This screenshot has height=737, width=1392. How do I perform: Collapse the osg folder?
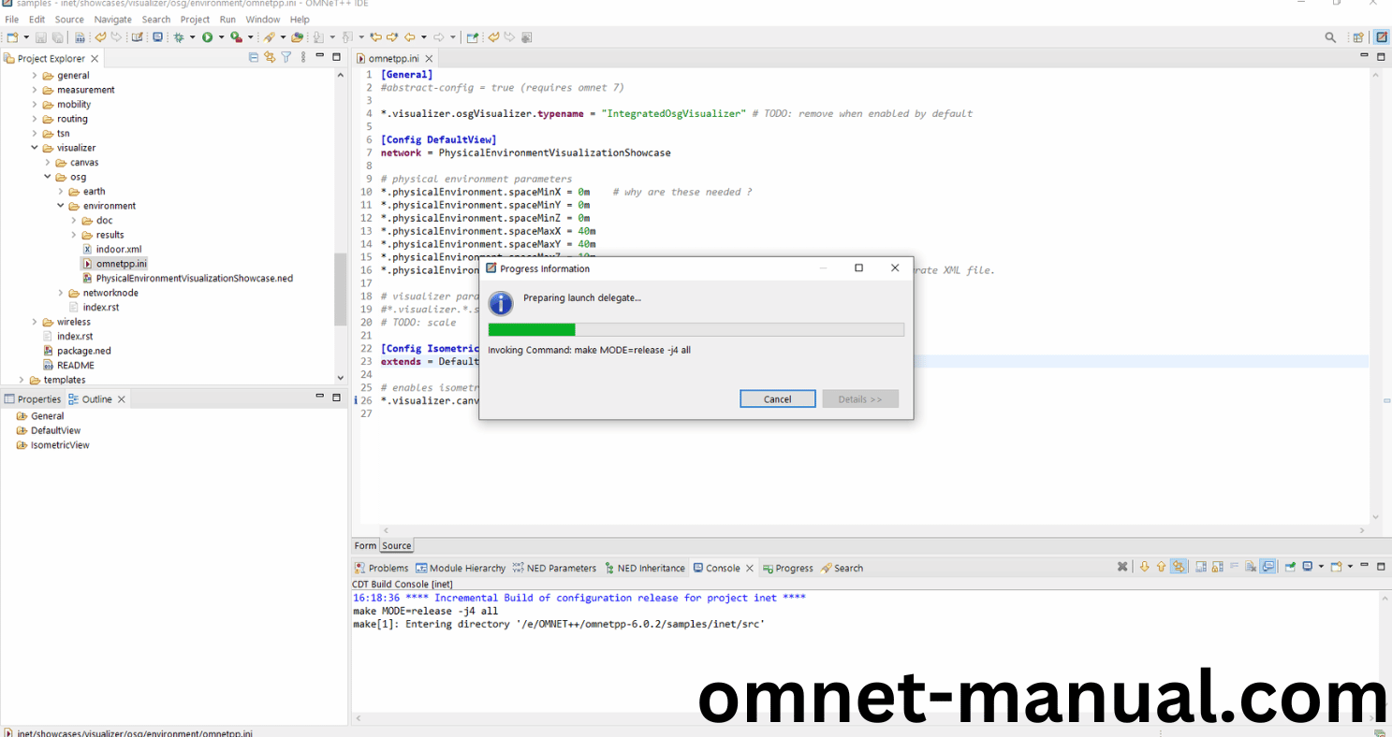tap(48, 177)
